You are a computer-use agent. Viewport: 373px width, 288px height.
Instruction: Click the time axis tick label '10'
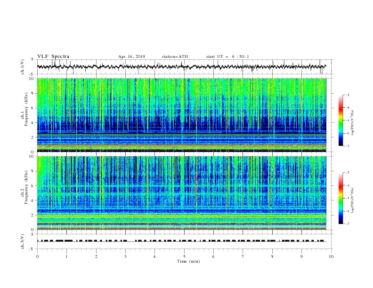click(x=331, y=256)
